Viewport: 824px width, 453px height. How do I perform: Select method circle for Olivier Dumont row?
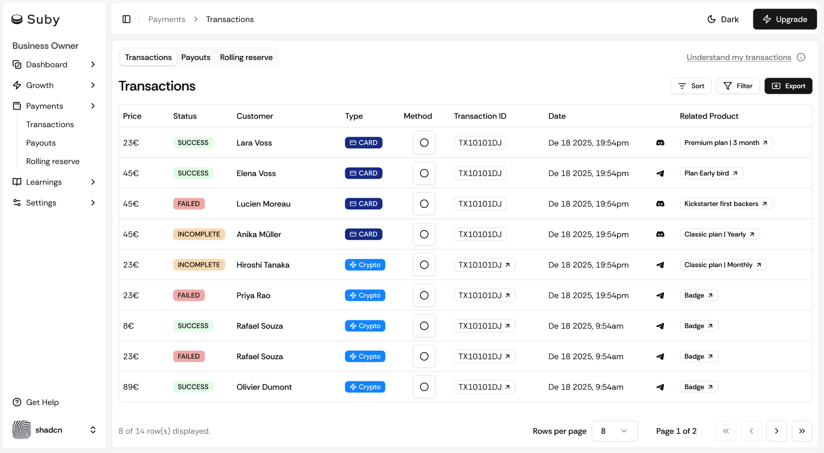(x=424, y=387)
